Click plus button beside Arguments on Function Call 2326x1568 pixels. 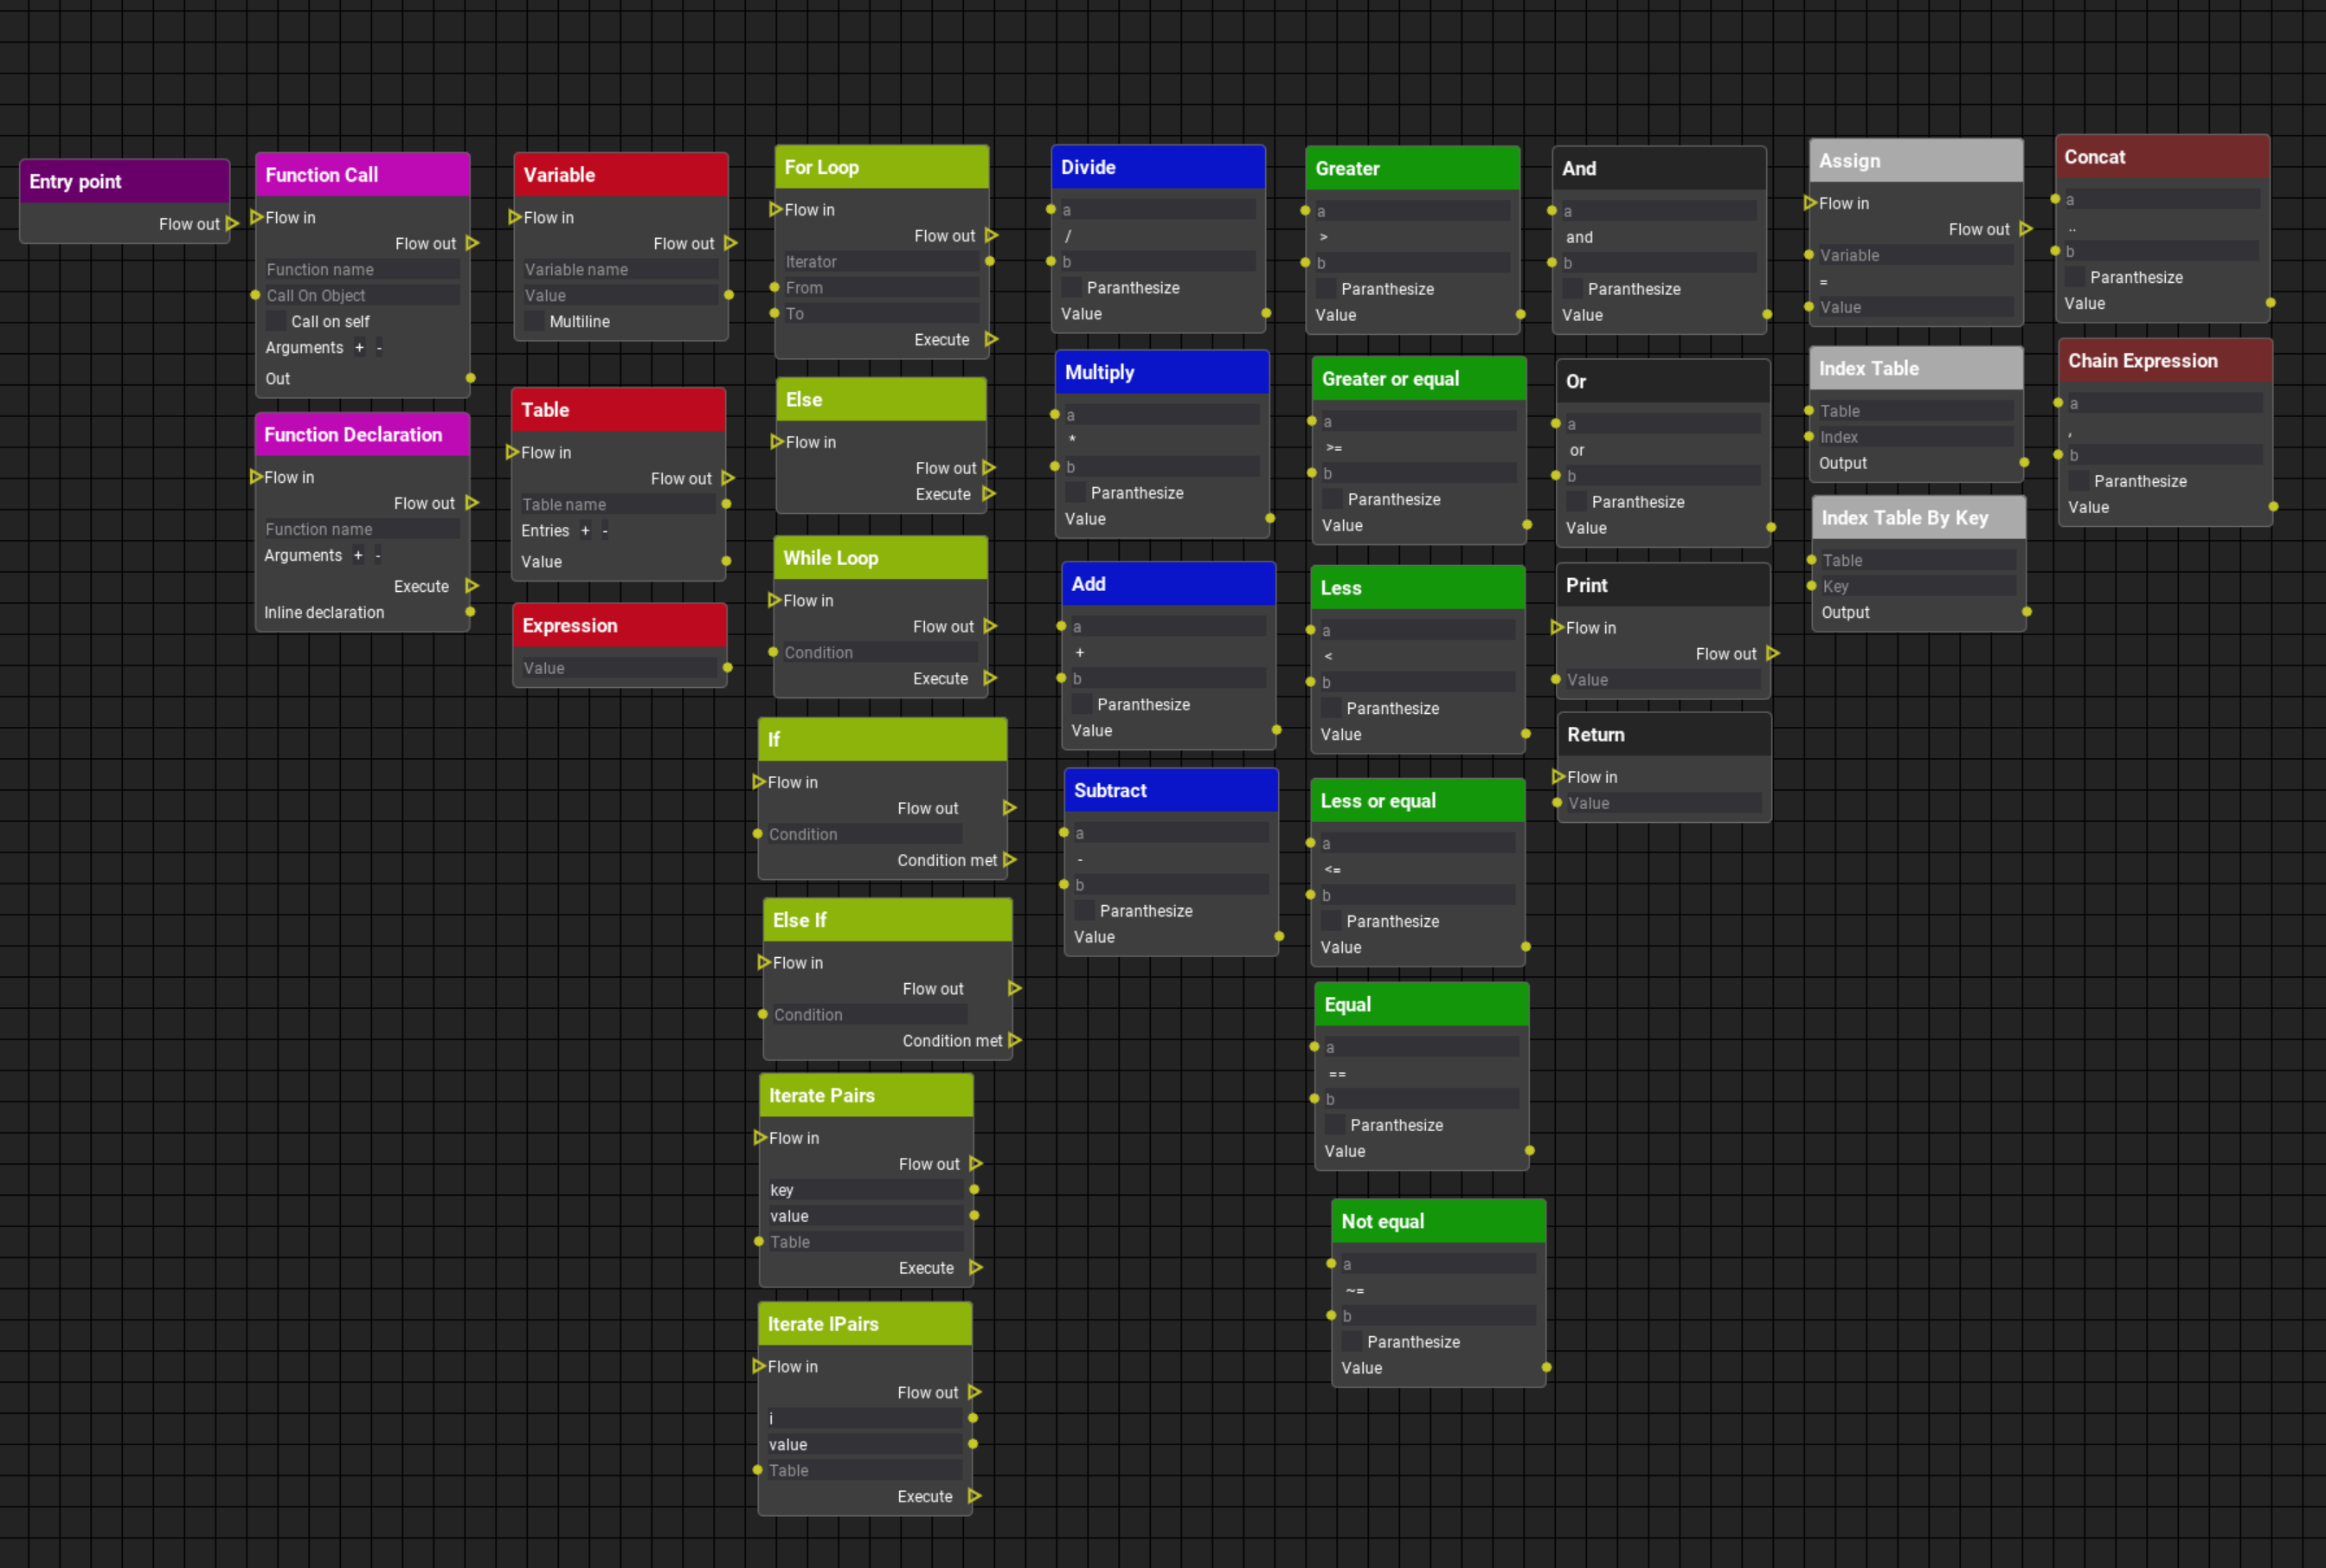pyautogui.click(x=359, y=347)
